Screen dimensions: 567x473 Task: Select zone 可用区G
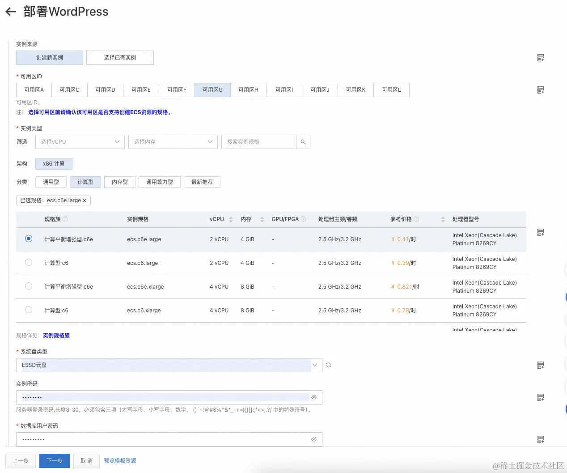coord(213,90)
